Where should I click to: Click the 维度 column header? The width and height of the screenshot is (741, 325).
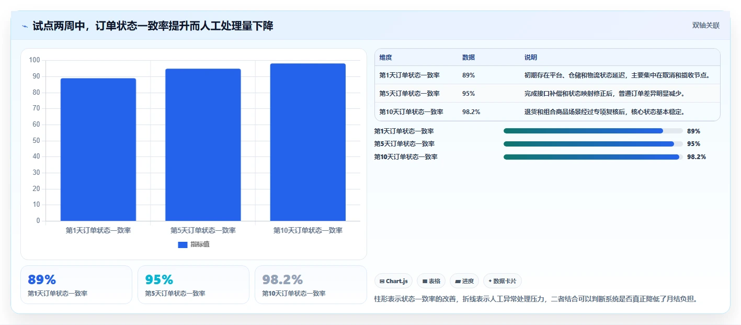click(x=386, y=58)
